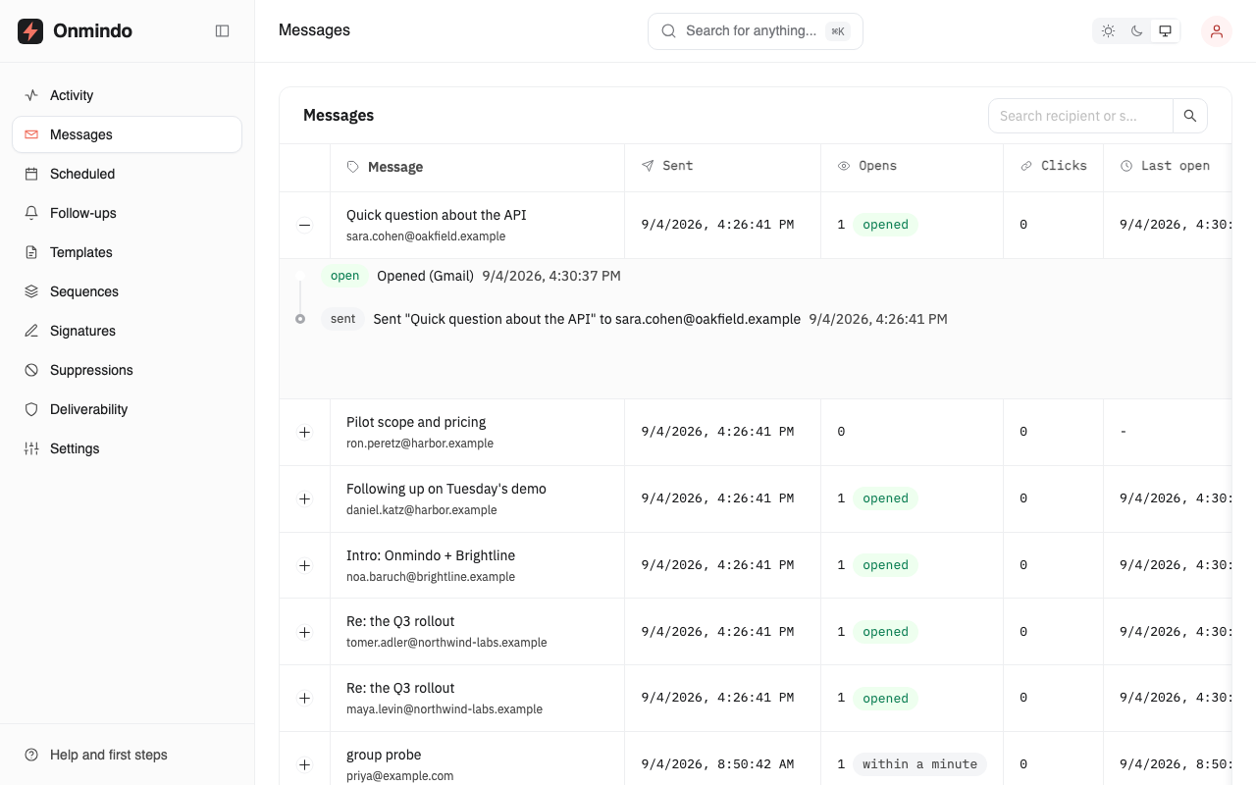Viewport: 1256px width, 785px height.
Task: Click the opened badge for sara.cohen
Action: click(x=886, y=225)
